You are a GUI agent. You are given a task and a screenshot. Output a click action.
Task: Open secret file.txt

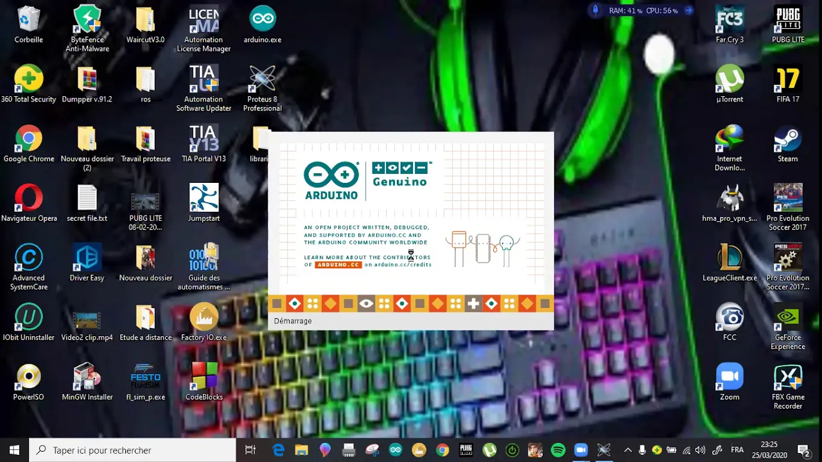click(87, 203)
